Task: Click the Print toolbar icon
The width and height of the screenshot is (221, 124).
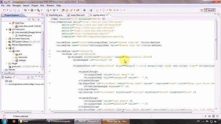Action: [19, 10]
